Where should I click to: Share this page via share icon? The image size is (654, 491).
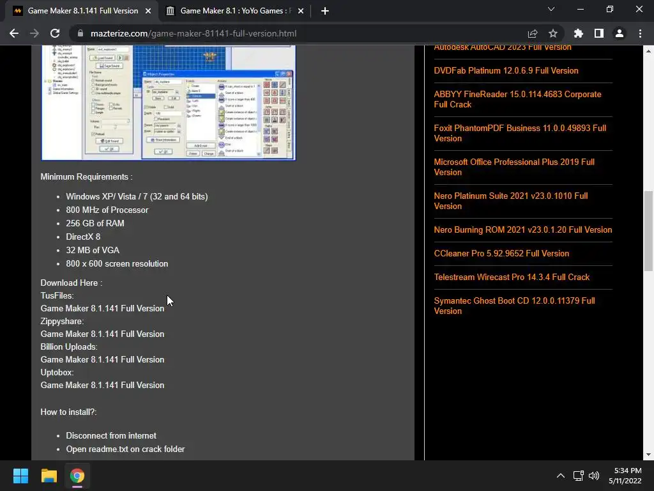[x=533, y=33]
